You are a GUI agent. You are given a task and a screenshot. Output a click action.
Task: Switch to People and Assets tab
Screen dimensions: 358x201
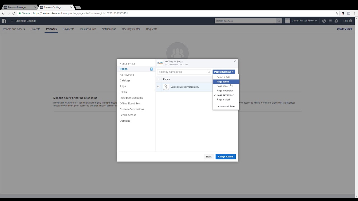pyautogui.click(x=14, y=29)
